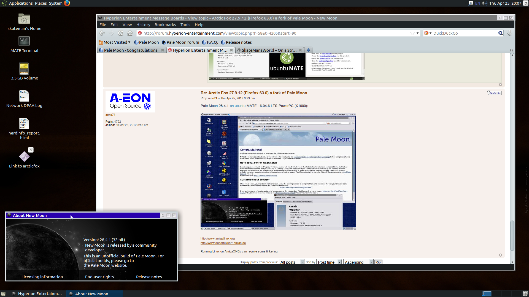The image size is (529, 297).
Task: Open a new tab with plus button
Action: [x=308, y=50]
